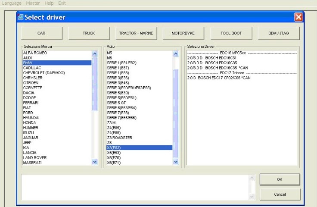
Task: Pick M6 in the Auto list
Action: point(139,58)
